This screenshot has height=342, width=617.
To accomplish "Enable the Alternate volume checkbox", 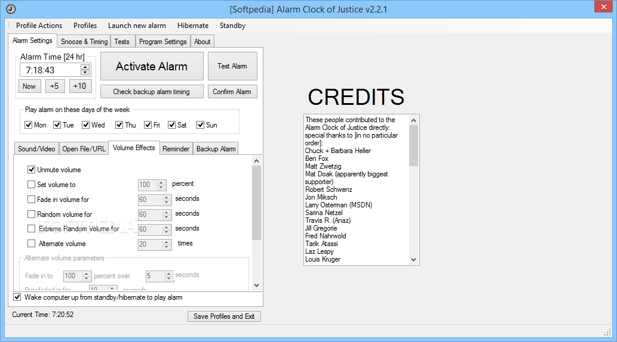I will 32,244.
